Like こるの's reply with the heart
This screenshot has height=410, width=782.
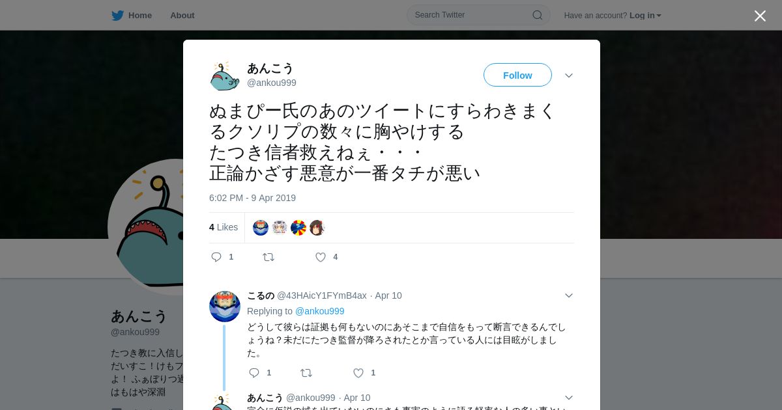(358, 373)
